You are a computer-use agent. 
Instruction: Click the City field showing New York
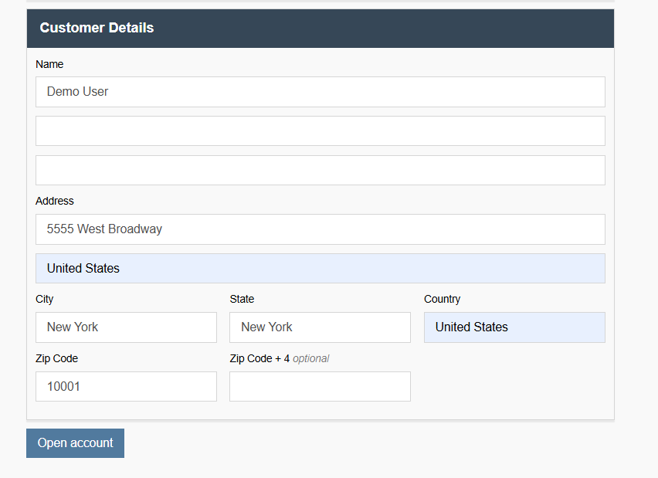[x=126, y=327]
